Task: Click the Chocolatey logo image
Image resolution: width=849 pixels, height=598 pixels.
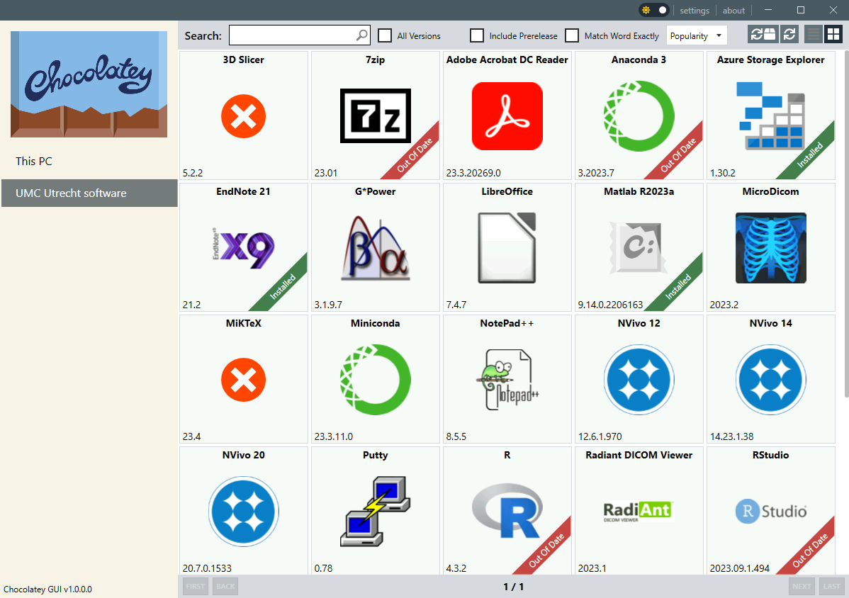Action: pos(89,84)
